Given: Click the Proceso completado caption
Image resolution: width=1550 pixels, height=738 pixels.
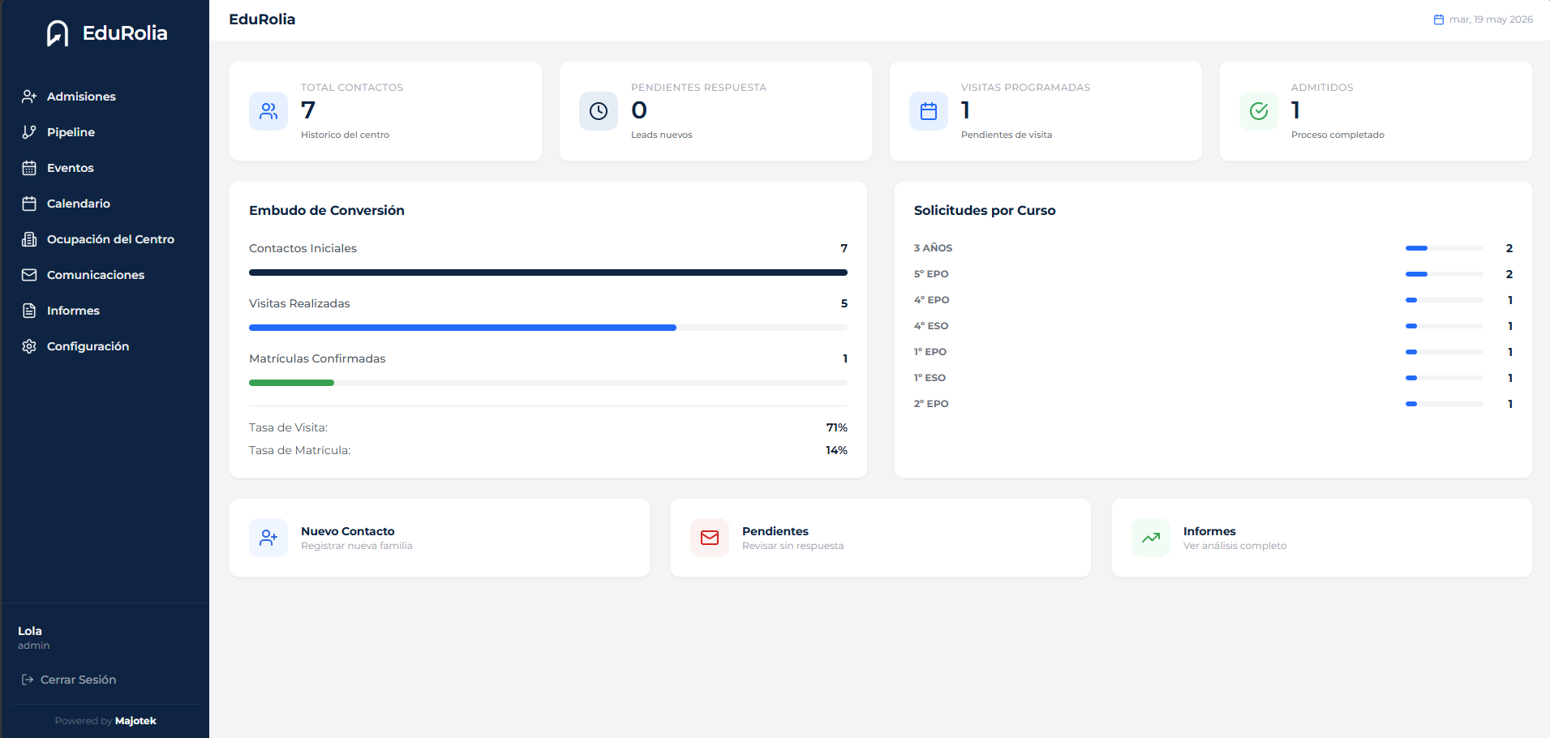Looking at the screenshot, I should [1337, 135].
